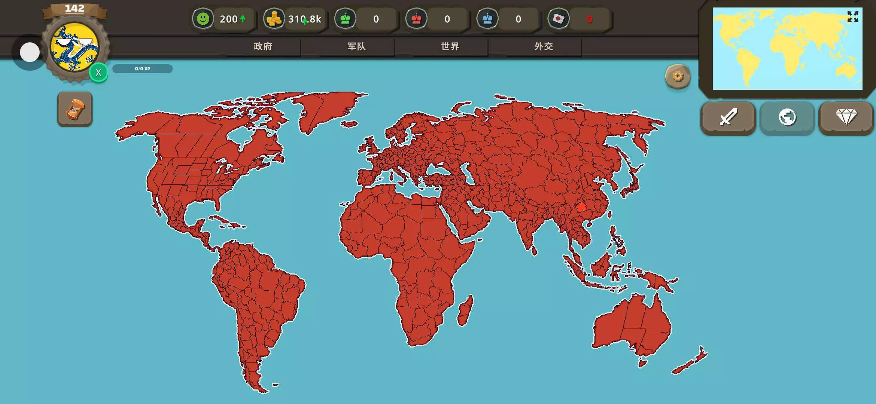The image size is (876, 404).
Task: Click the gold coins treasury icon
Action: tap(274, 19)
